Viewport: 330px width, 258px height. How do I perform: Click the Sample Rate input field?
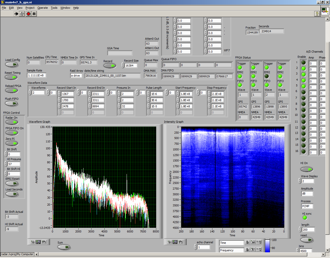36,75
